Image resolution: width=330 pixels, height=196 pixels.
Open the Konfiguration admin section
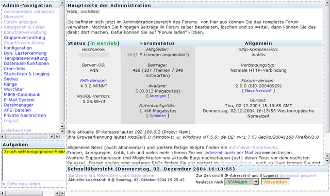point(18,48)
